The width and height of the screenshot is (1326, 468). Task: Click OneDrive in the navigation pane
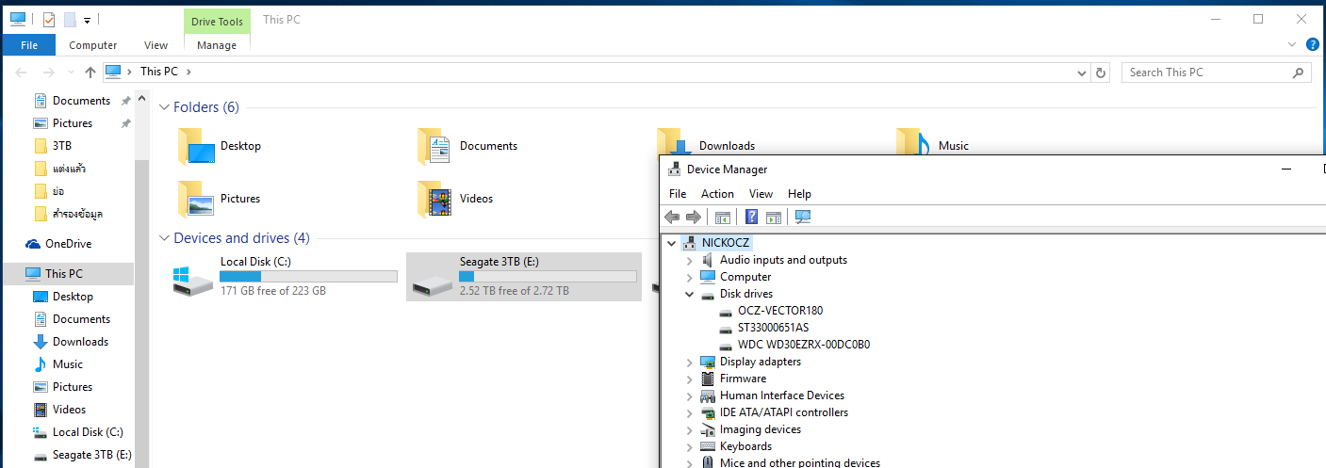67,244
